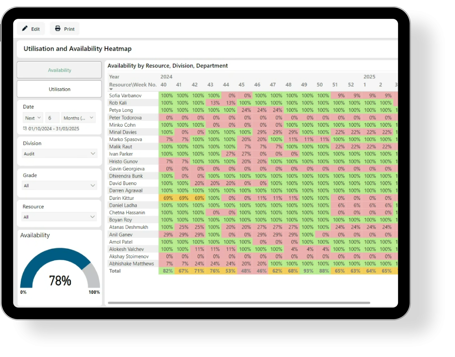Open the Division dropdown showing Audit
This screenshot has height=357, width=455.
tap(59, 153)
